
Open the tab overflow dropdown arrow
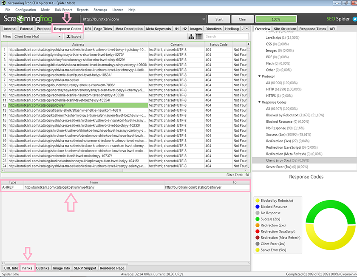[x=247, y=29]
